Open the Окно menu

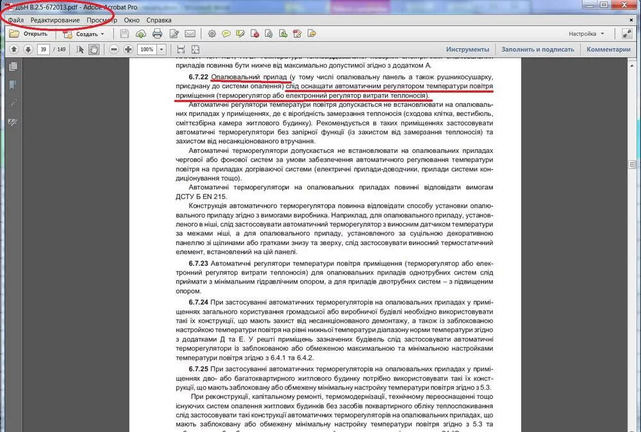click(131, 20)
